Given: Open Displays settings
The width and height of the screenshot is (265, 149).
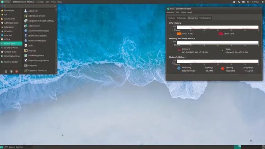Looking at the screenshot, I should [x=39, y=50].
